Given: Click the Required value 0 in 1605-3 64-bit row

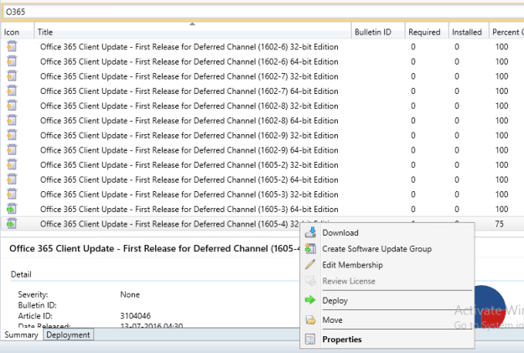Looking at the screenshot, I should (413, 209).
